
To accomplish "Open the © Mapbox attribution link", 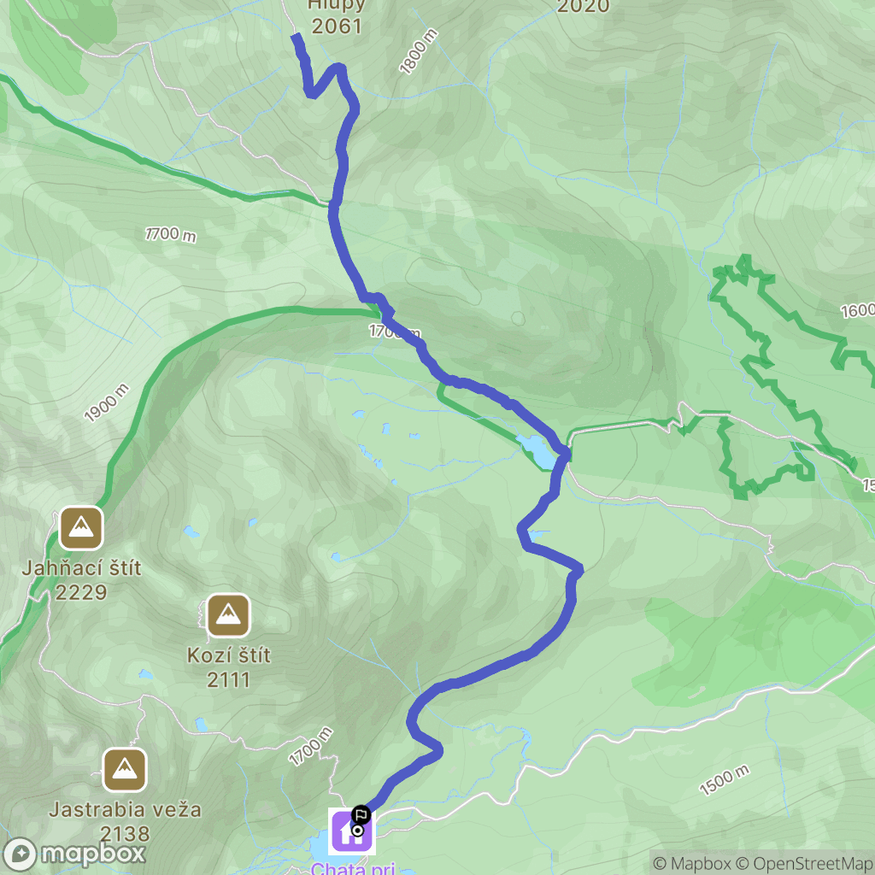I will (690, 863).
